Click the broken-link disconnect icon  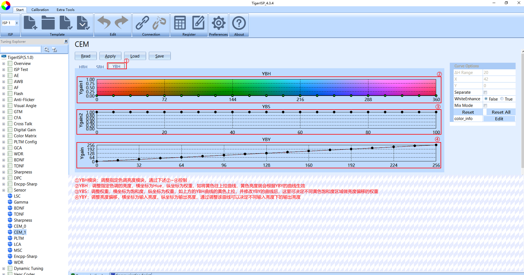click(x=159, y=23)
